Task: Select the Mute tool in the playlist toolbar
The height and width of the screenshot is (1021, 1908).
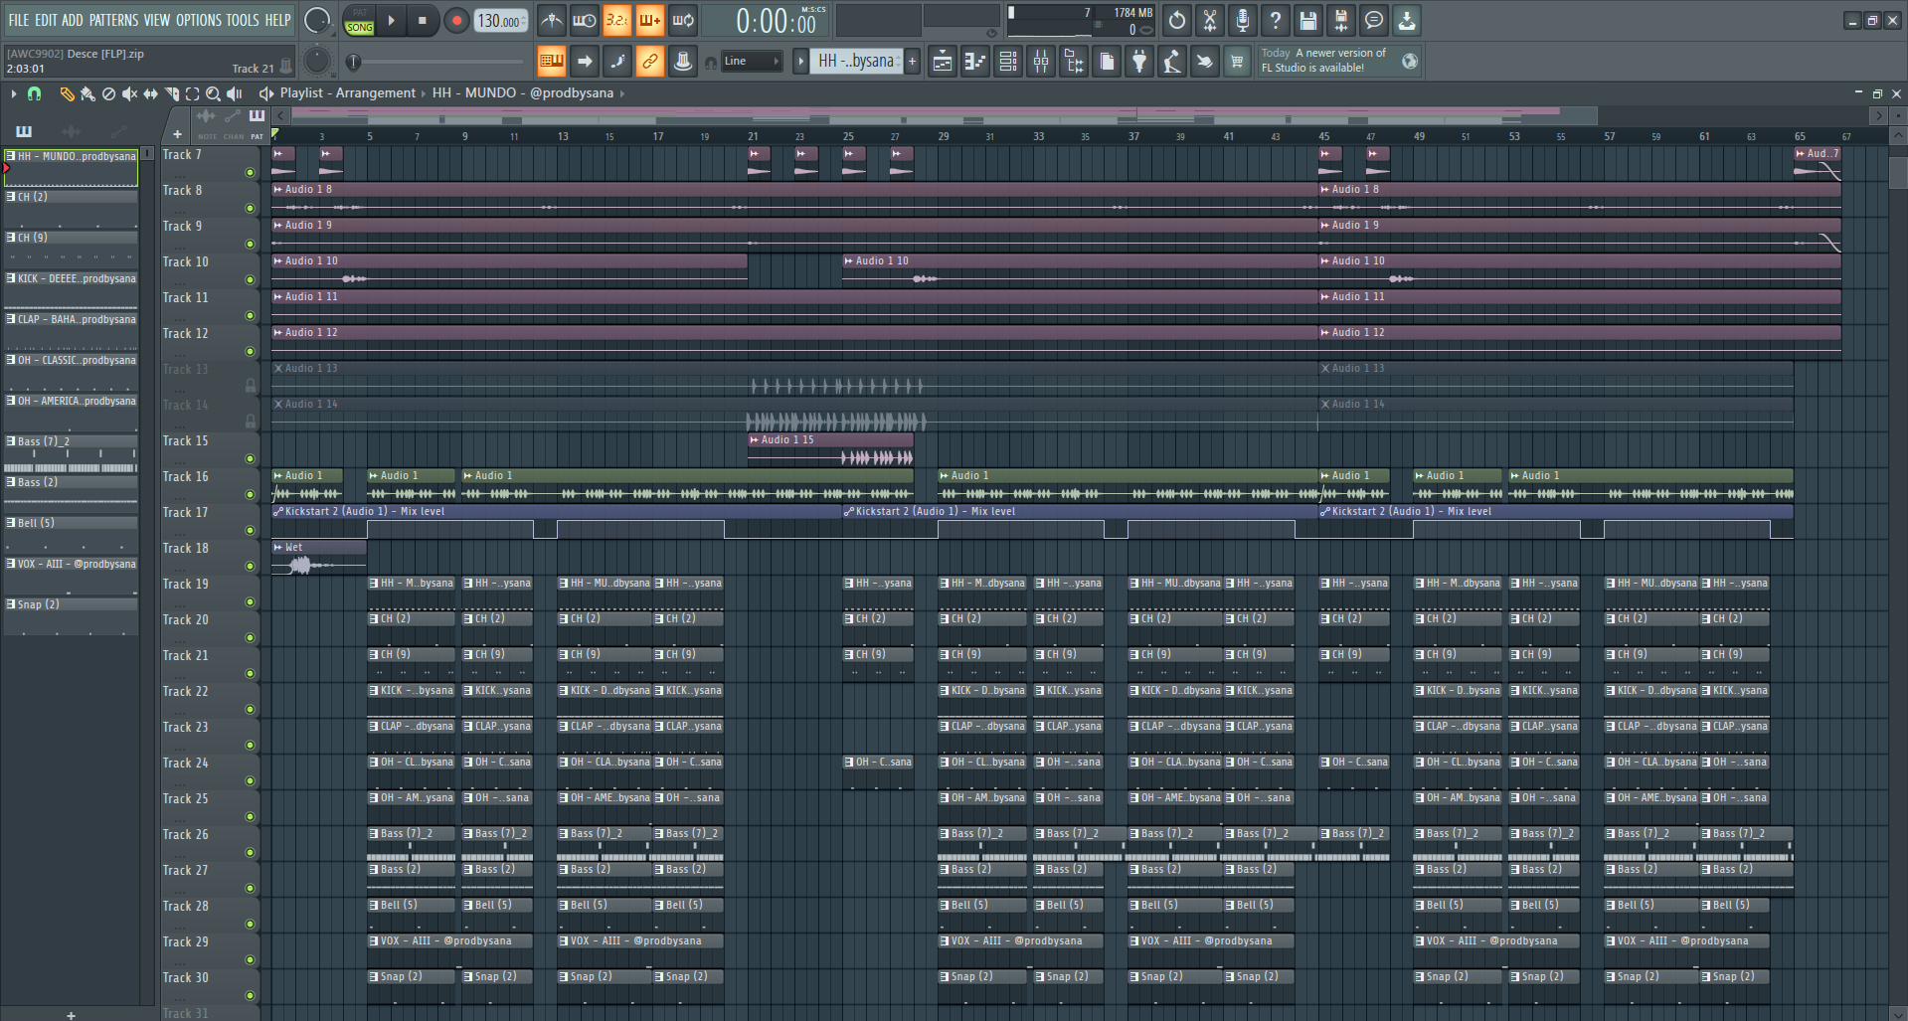Action: click(x=129, y=93)
